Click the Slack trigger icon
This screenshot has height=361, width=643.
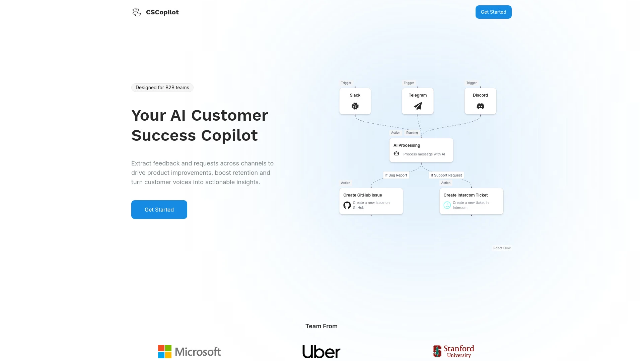[355, 106]
